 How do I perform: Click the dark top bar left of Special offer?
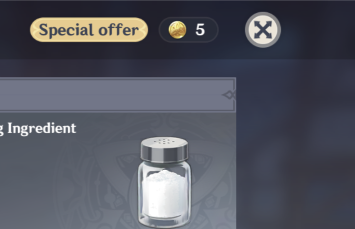15,30
